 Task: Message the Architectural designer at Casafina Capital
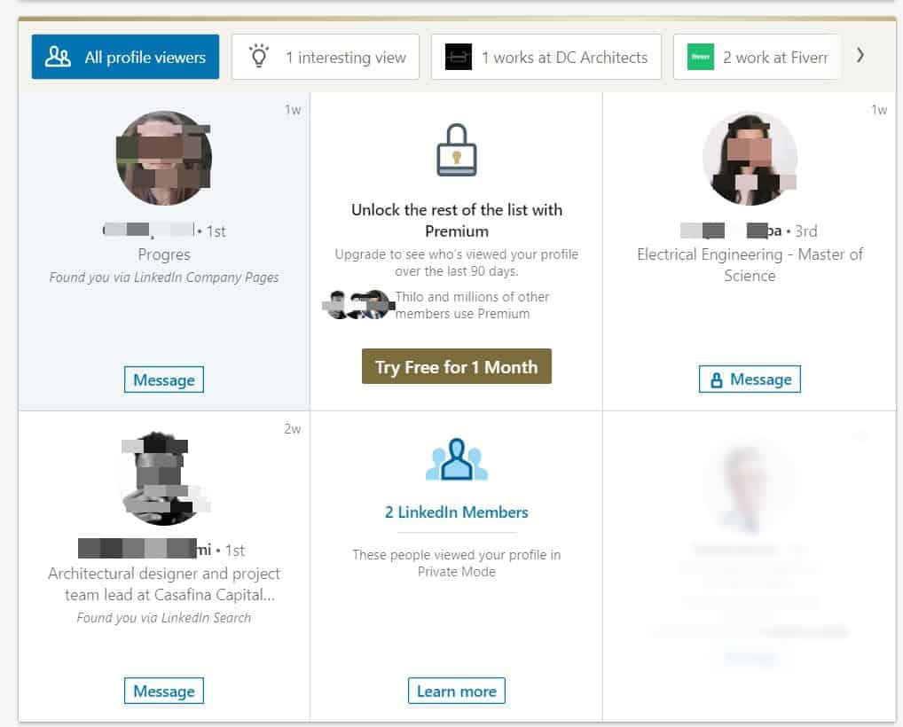164,691
